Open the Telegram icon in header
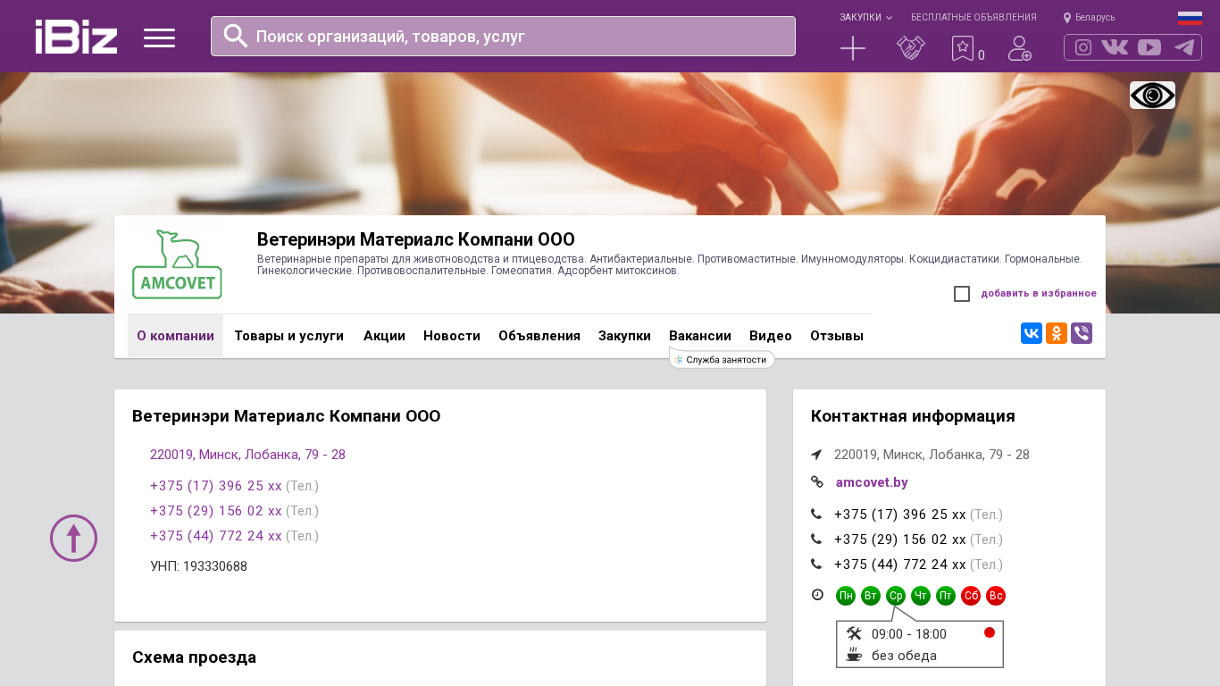The height and width of the screenshot is (686, 1220). click(1184, 47)
